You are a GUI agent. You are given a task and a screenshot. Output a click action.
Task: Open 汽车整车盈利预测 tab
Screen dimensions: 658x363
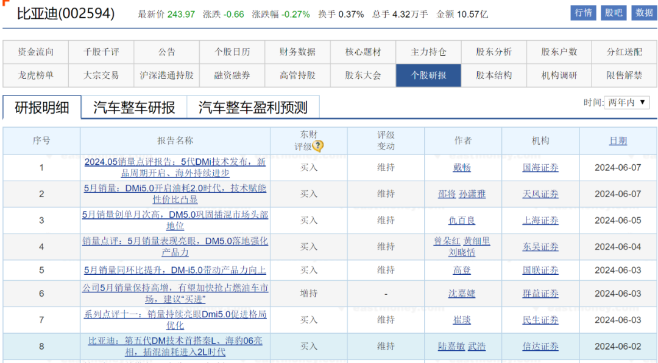point(253,107)
